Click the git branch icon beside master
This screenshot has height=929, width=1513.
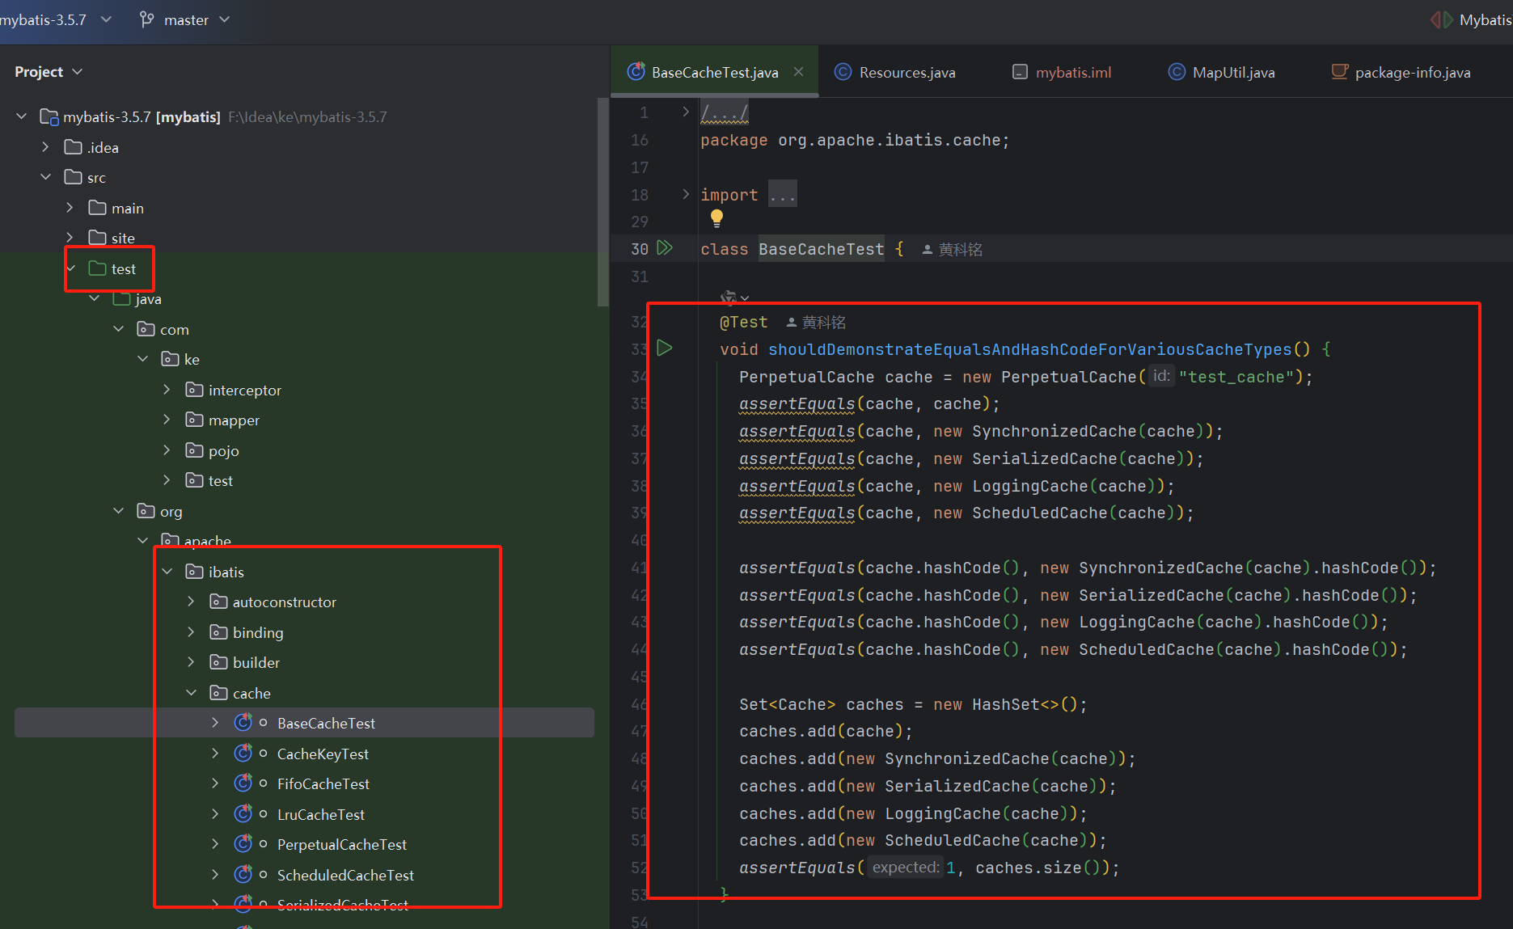[146, 19]
